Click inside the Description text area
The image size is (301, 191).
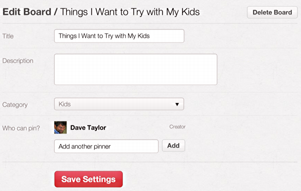pyautogui.click(x=135, y=69)
